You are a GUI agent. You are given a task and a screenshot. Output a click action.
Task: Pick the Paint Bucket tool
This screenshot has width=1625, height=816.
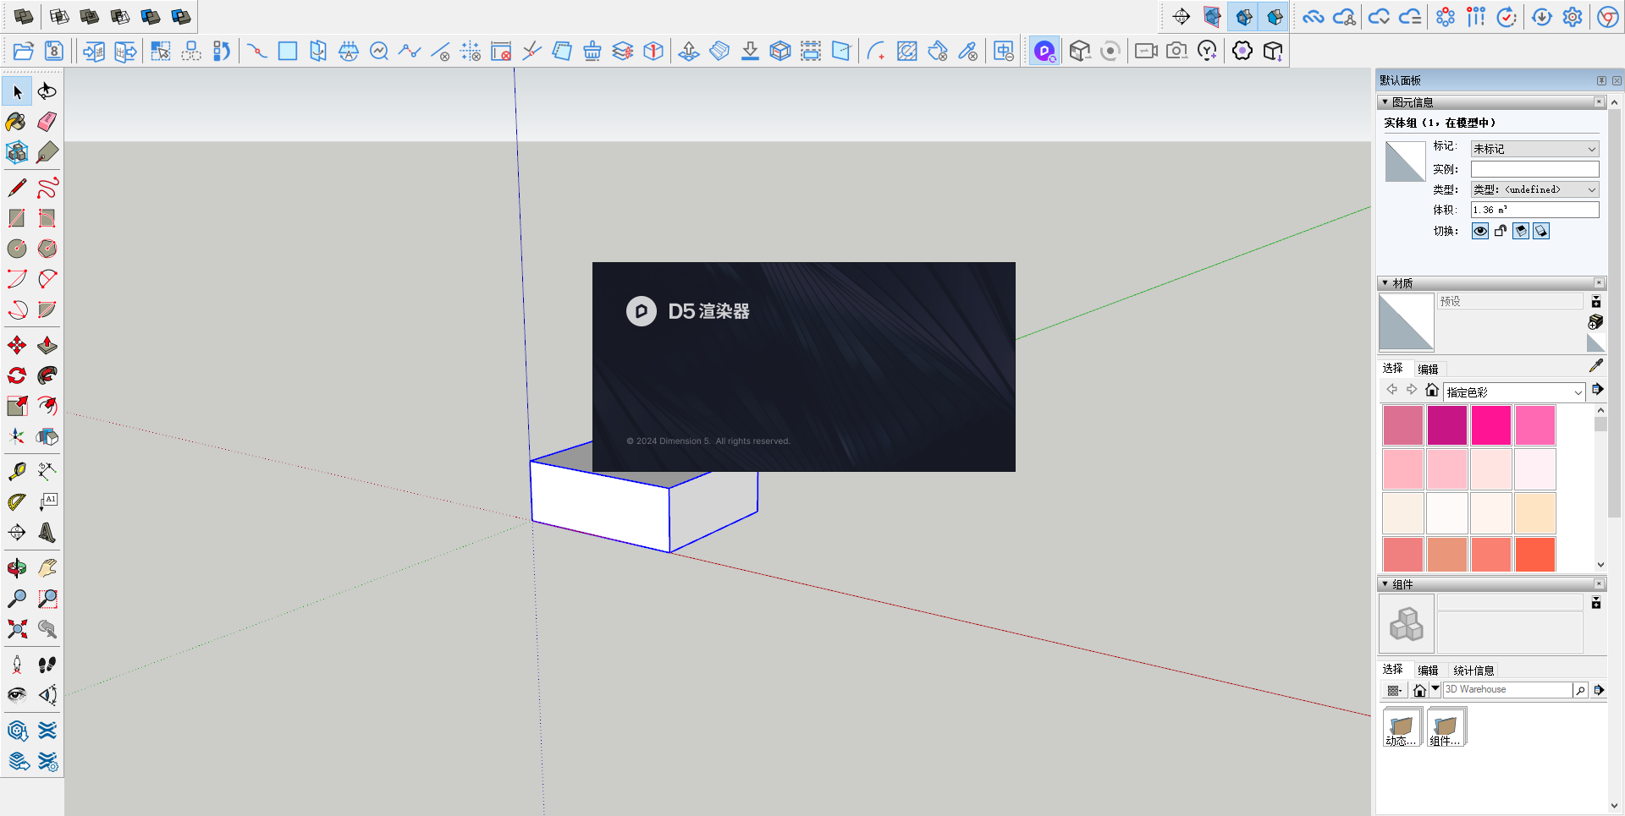17,122
